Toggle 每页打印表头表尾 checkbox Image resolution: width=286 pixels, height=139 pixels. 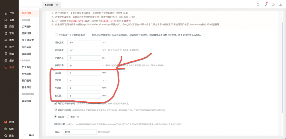point(55,103)
